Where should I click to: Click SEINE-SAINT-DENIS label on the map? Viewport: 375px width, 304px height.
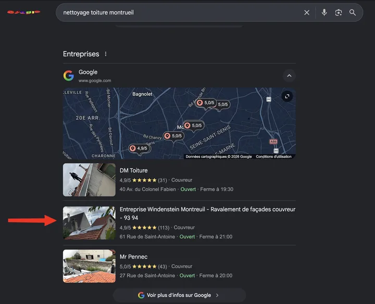click(210, 137)
